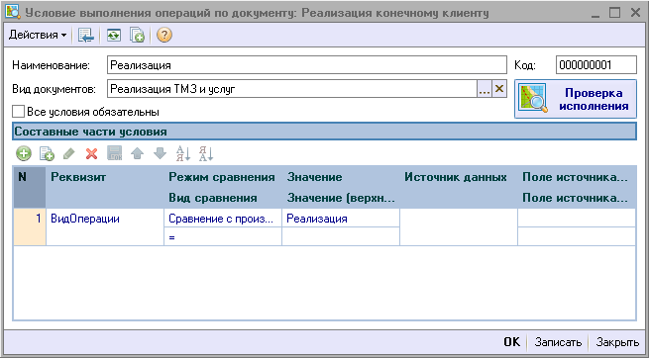
Task: Sort rows ascending А-Я
Action: pyautogui.click(x=183, y=154)
